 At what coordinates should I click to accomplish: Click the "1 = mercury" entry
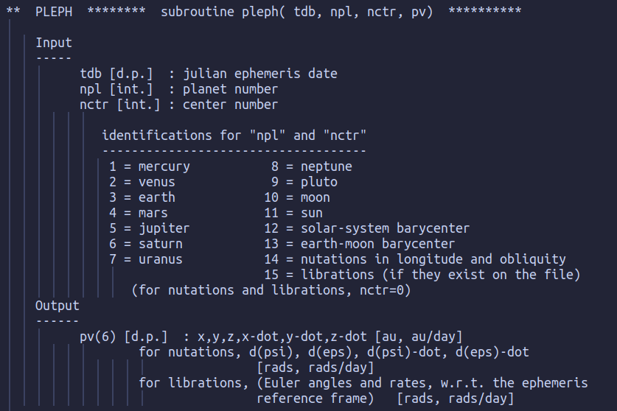(150, 166)
